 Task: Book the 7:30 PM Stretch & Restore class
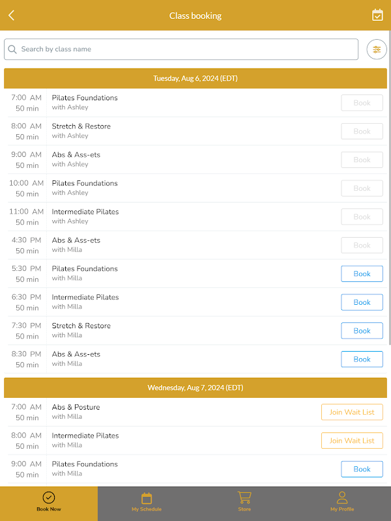click(x=362, y=331)
